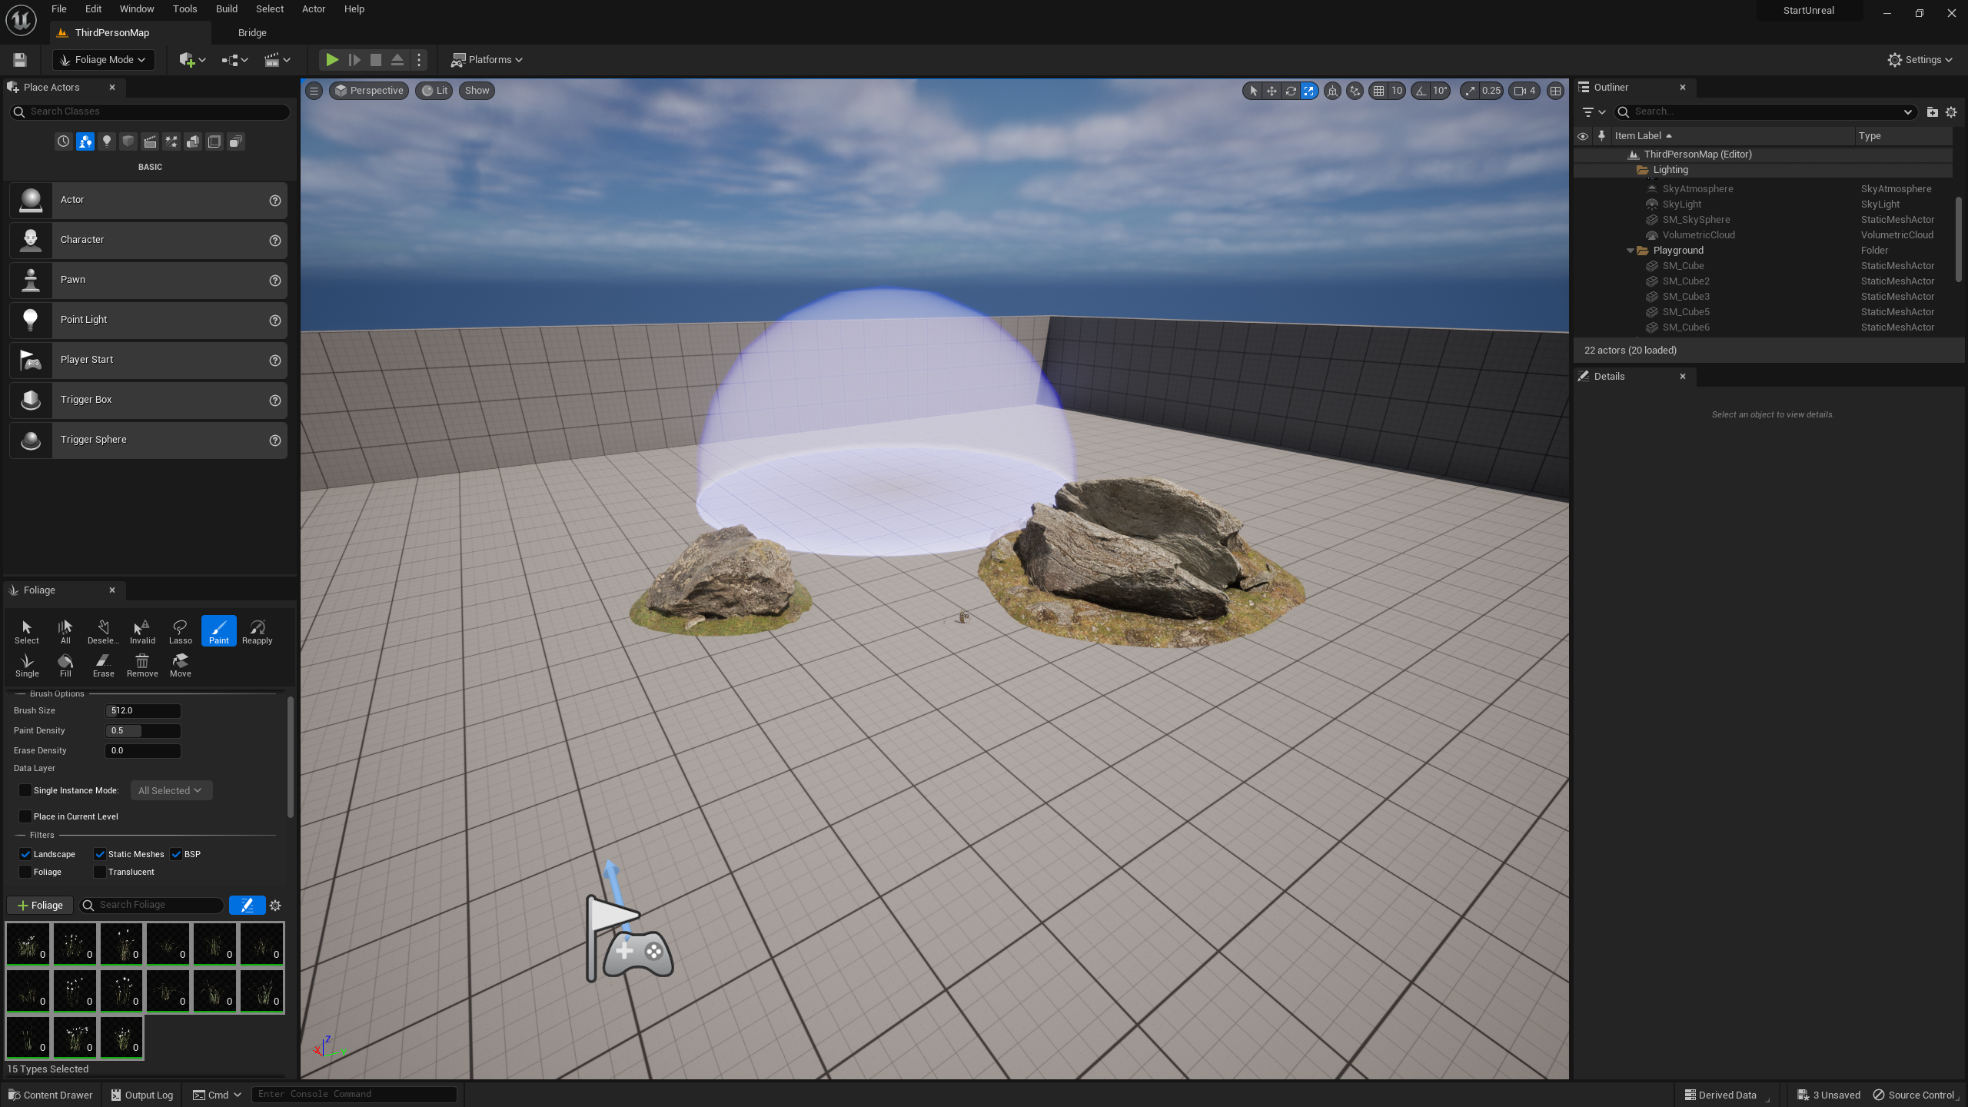Screen dimensions: 1968x1107
Task: Enable the Foliage filter checkbox
Action: pos(25,872)
